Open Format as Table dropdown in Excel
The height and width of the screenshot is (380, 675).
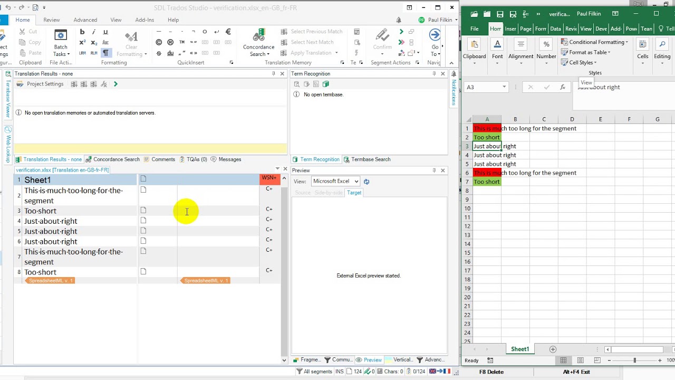[586, 52]
